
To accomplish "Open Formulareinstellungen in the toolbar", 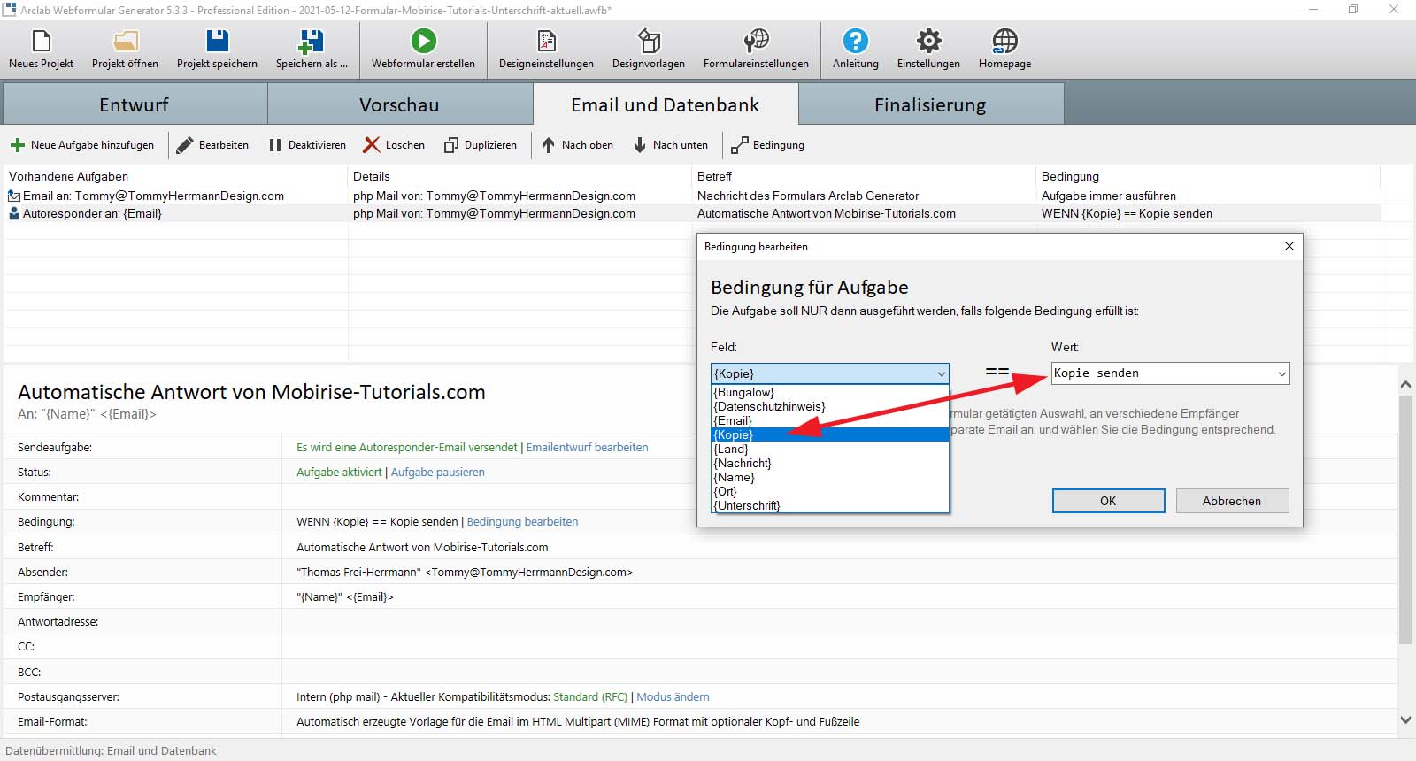I will (x=756, y=42).
